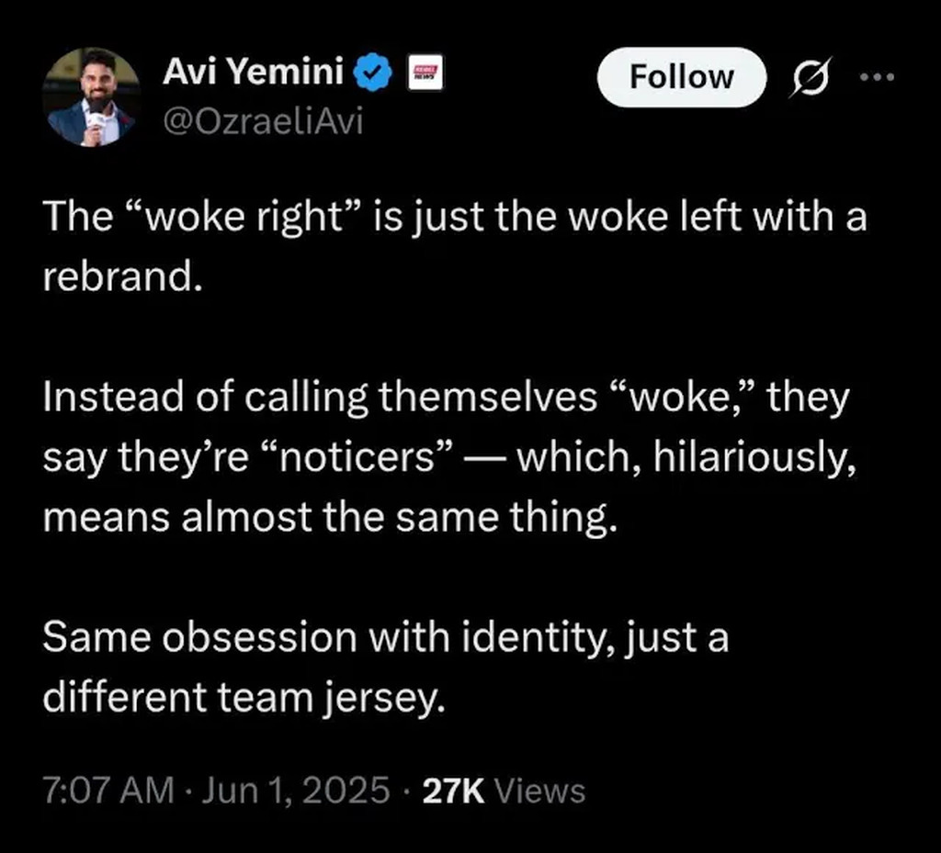Click the display name "Avi Yemini"

(252, 73)
